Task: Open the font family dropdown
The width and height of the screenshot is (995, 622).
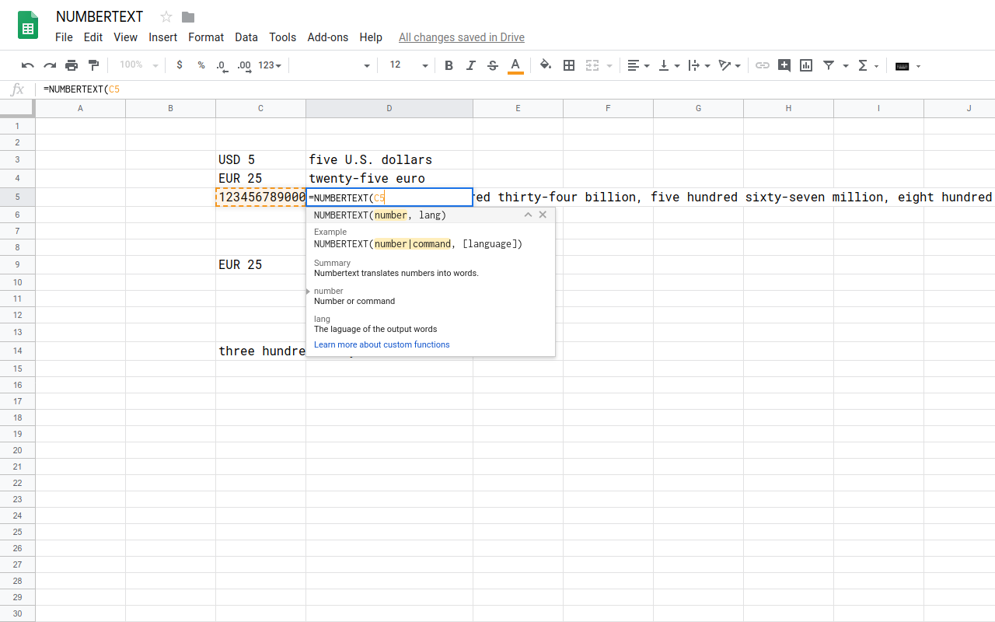Action: [x=333, y=65]
